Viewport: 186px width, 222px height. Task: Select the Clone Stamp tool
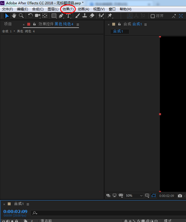(85, 16)
